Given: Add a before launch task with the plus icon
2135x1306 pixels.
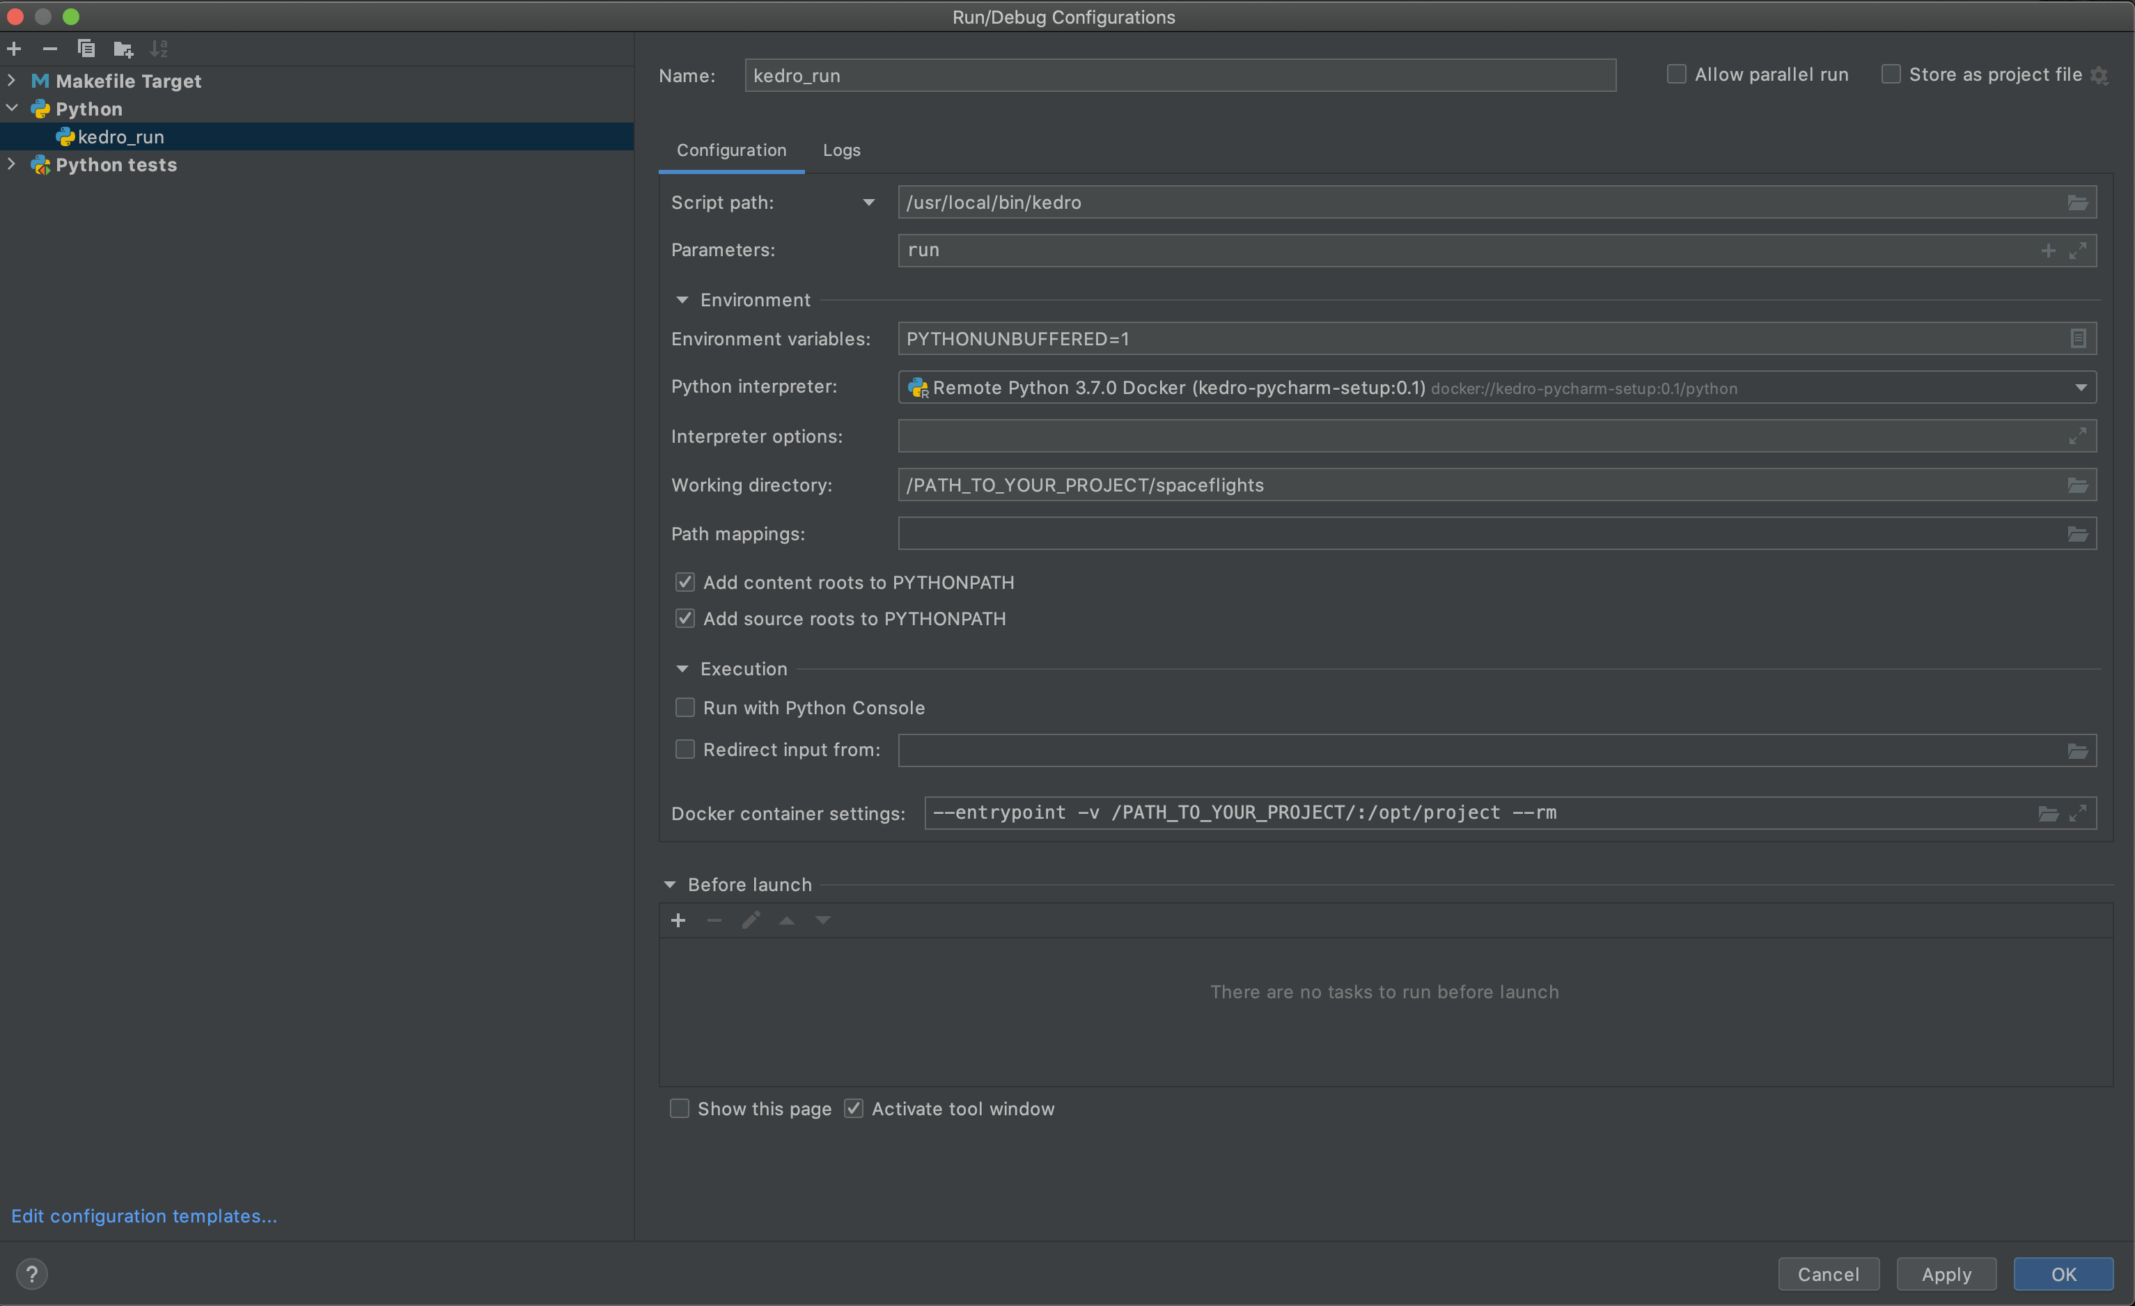Looking at the screenshot, I should click(678, 920).
